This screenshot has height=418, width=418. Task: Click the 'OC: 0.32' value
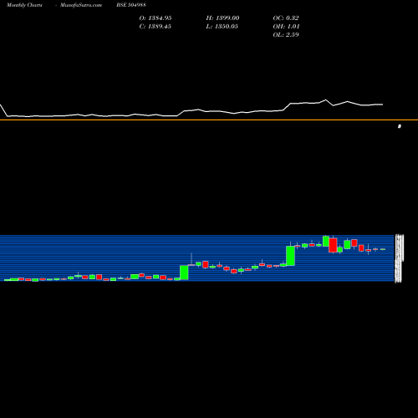tap(286, 18)
